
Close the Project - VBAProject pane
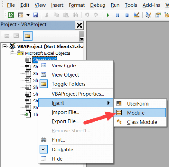[x=79, y=25]
